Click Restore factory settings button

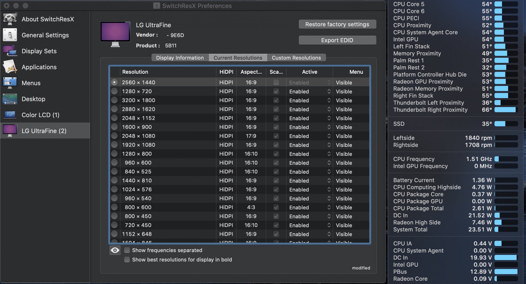pos(337,24)
